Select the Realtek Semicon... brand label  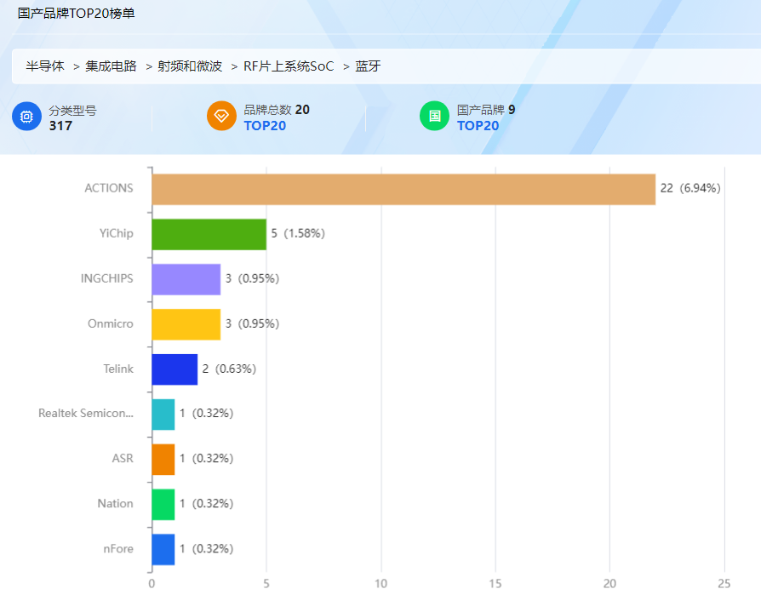coord(86,413)
